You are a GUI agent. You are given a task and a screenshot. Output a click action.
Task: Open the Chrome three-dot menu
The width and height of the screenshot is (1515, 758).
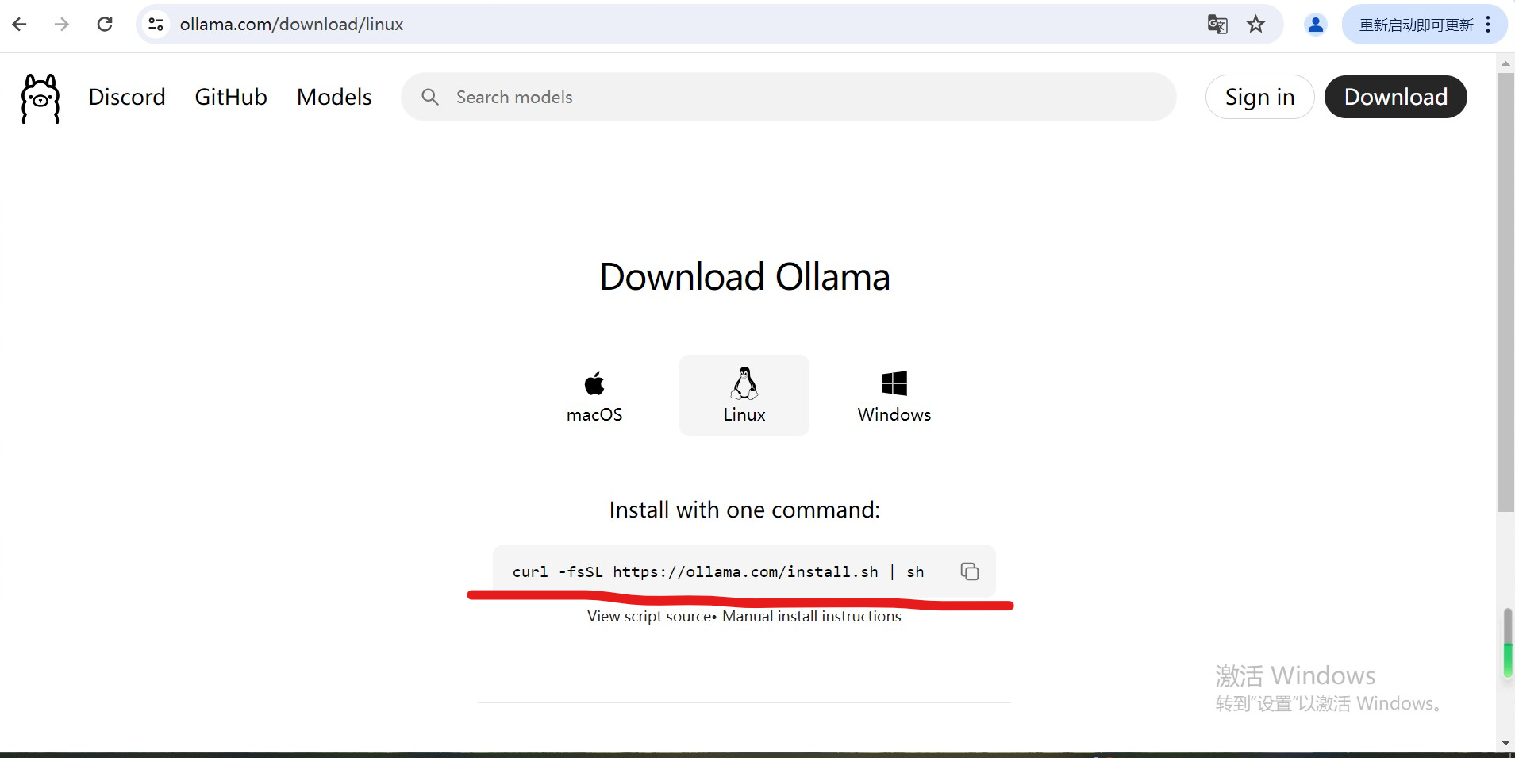click(1488, 25)
